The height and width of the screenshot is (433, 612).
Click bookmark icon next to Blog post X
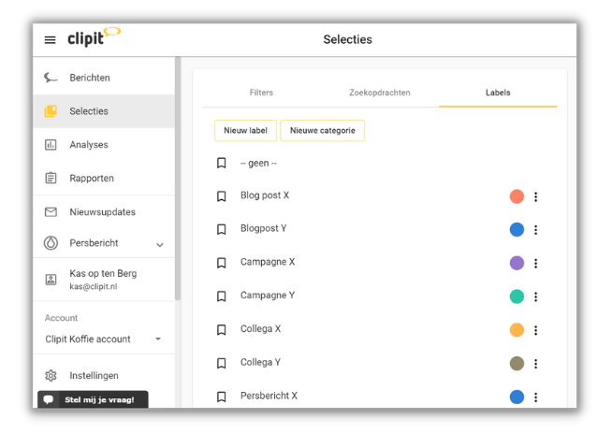point(222,196)
